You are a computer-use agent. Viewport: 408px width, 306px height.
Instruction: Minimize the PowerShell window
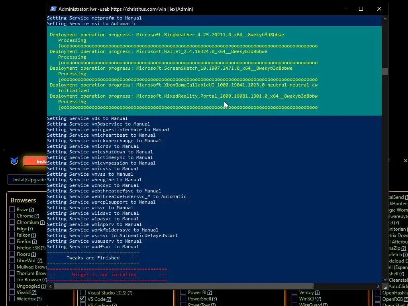point(343,9)
